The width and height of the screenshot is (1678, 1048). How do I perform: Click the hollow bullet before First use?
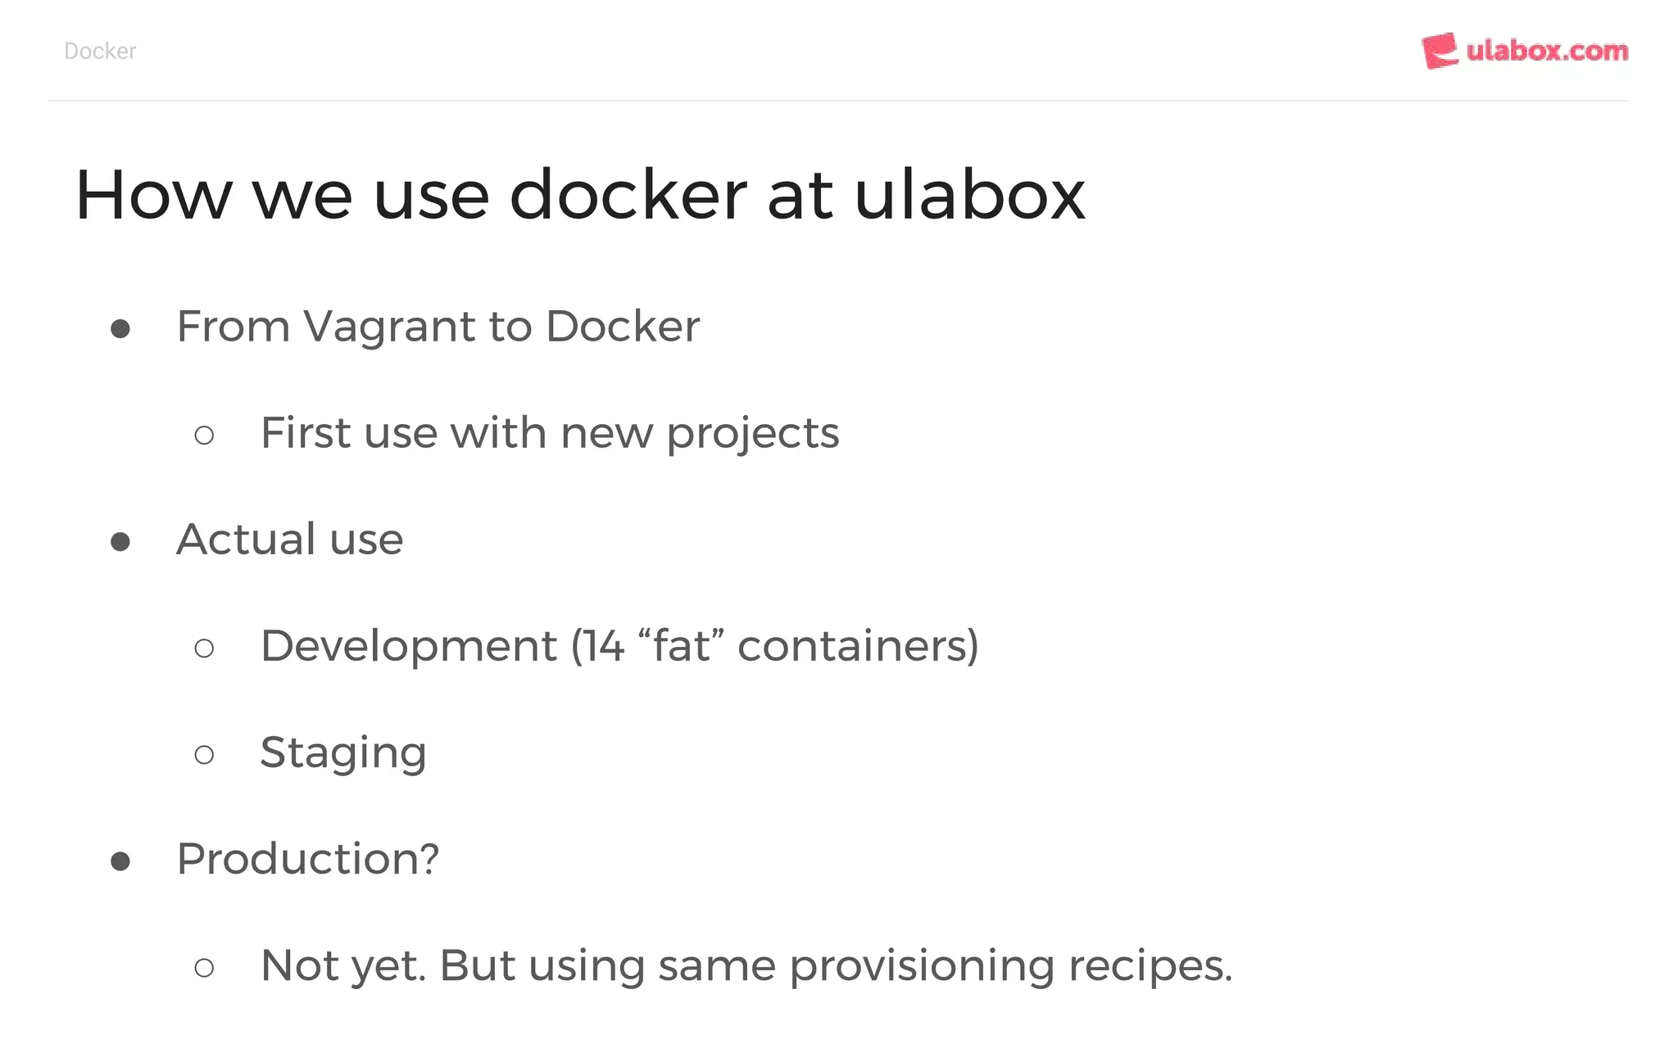coord(204,435)
